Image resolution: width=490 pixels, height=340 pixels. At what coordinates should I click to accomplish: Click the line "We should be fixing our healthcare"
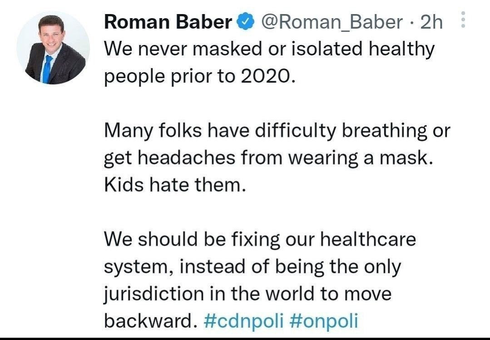[x=260, y=239]
